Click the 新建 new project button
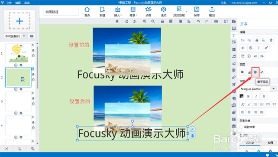 (x=102, y=12)
